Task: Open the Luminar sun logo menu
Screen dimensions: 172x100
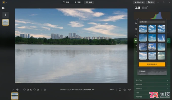Action: coord(4,2)
